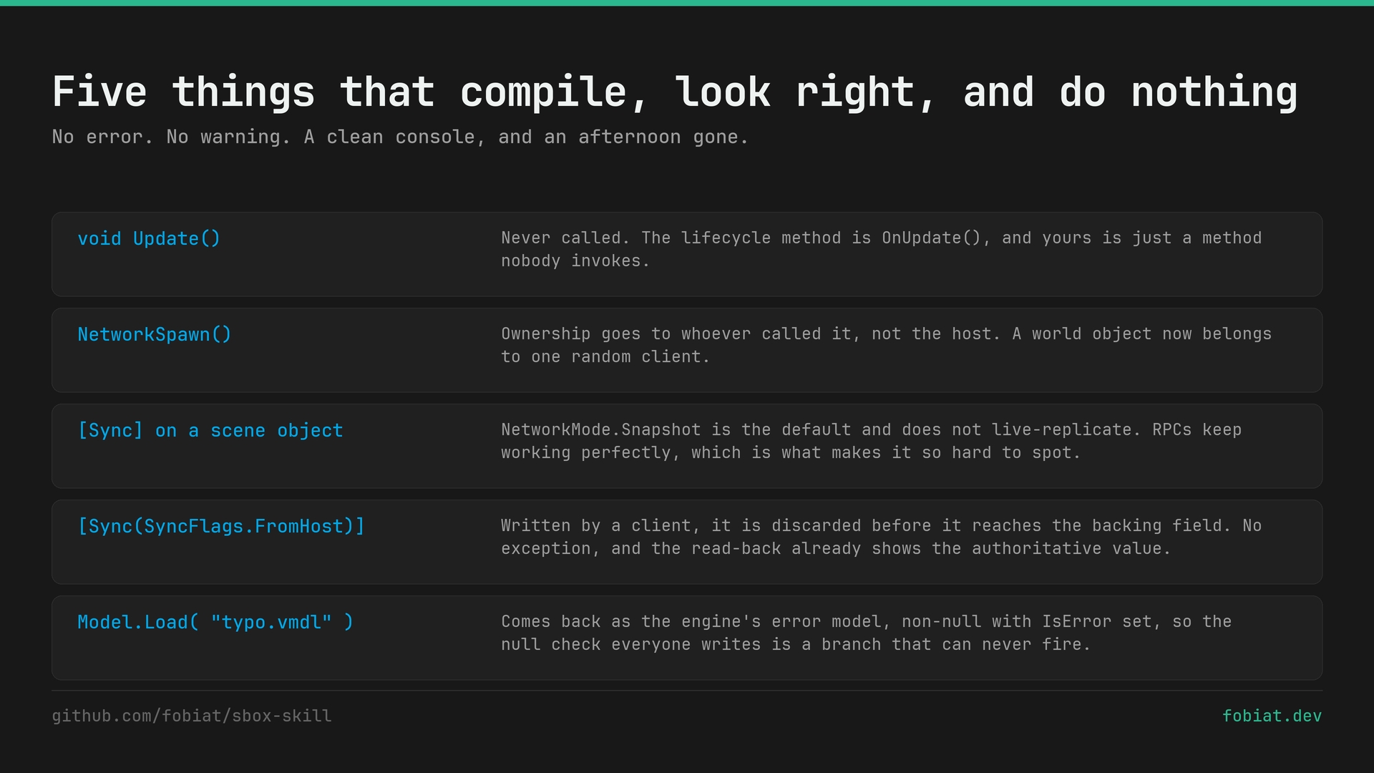Select the '[Sync] on a scene object' label

210,430
